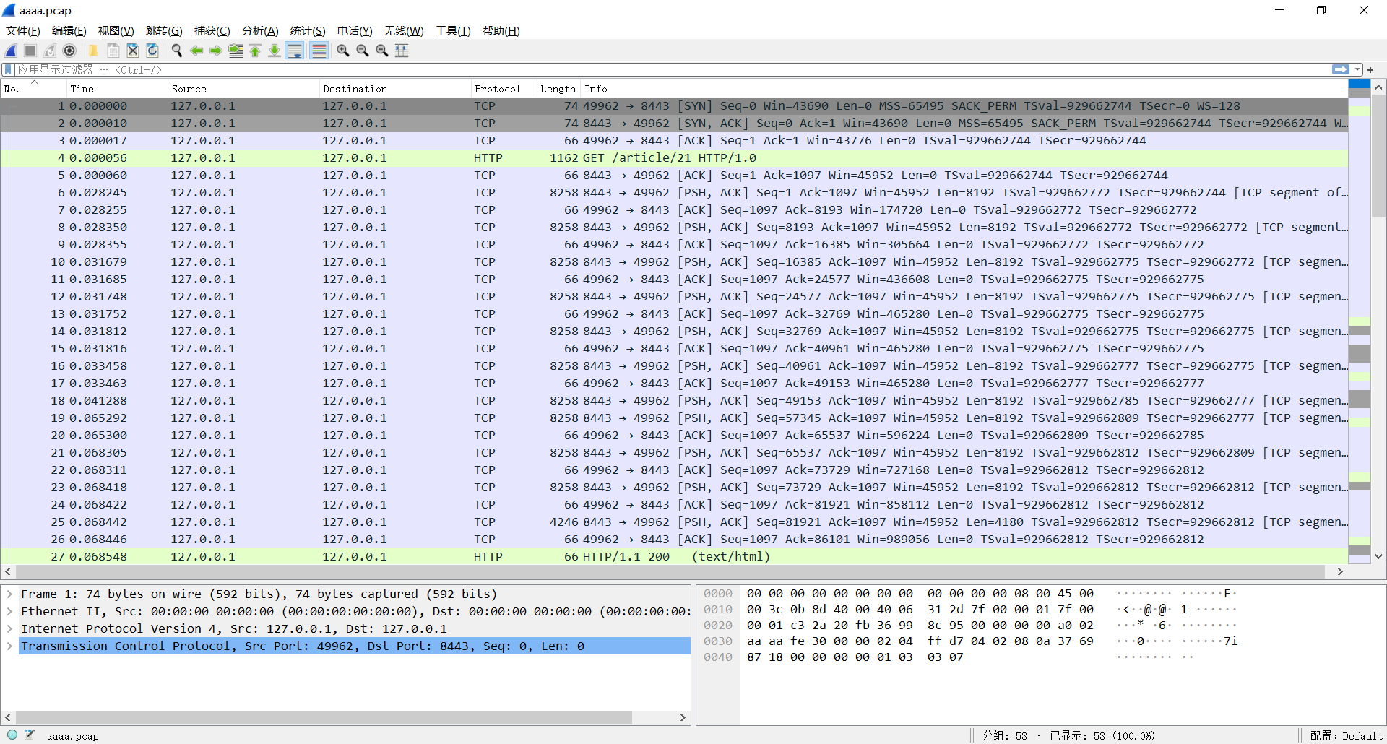Select packet 4 GET /article/21 row
This screenshot has height=744, width=1387.
pos(650,157)
